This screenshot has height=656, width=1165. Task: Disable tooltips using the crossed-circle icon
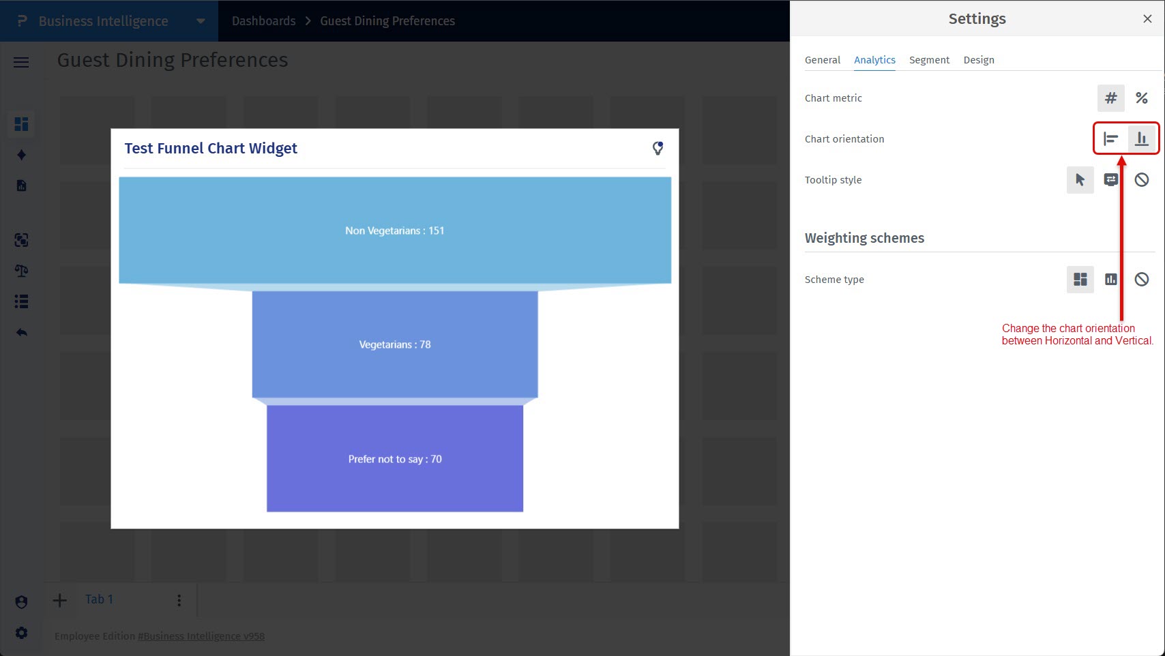pos(1142,179)
